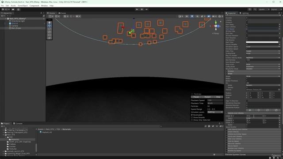
Task: Select the View hand tool in Scene overlay
Action: tap(49, 23)
